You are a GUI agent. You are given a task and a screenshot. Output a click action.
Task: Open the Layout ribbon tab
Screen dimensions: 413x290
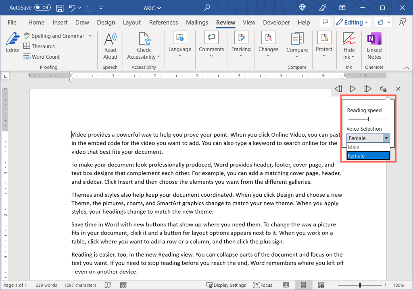click(132, 23)
